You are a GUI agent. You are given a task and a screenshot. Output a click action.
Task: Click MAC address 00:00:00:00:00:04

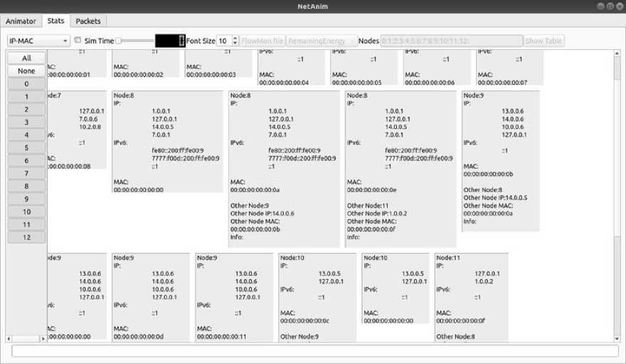[x=284, y=83]
